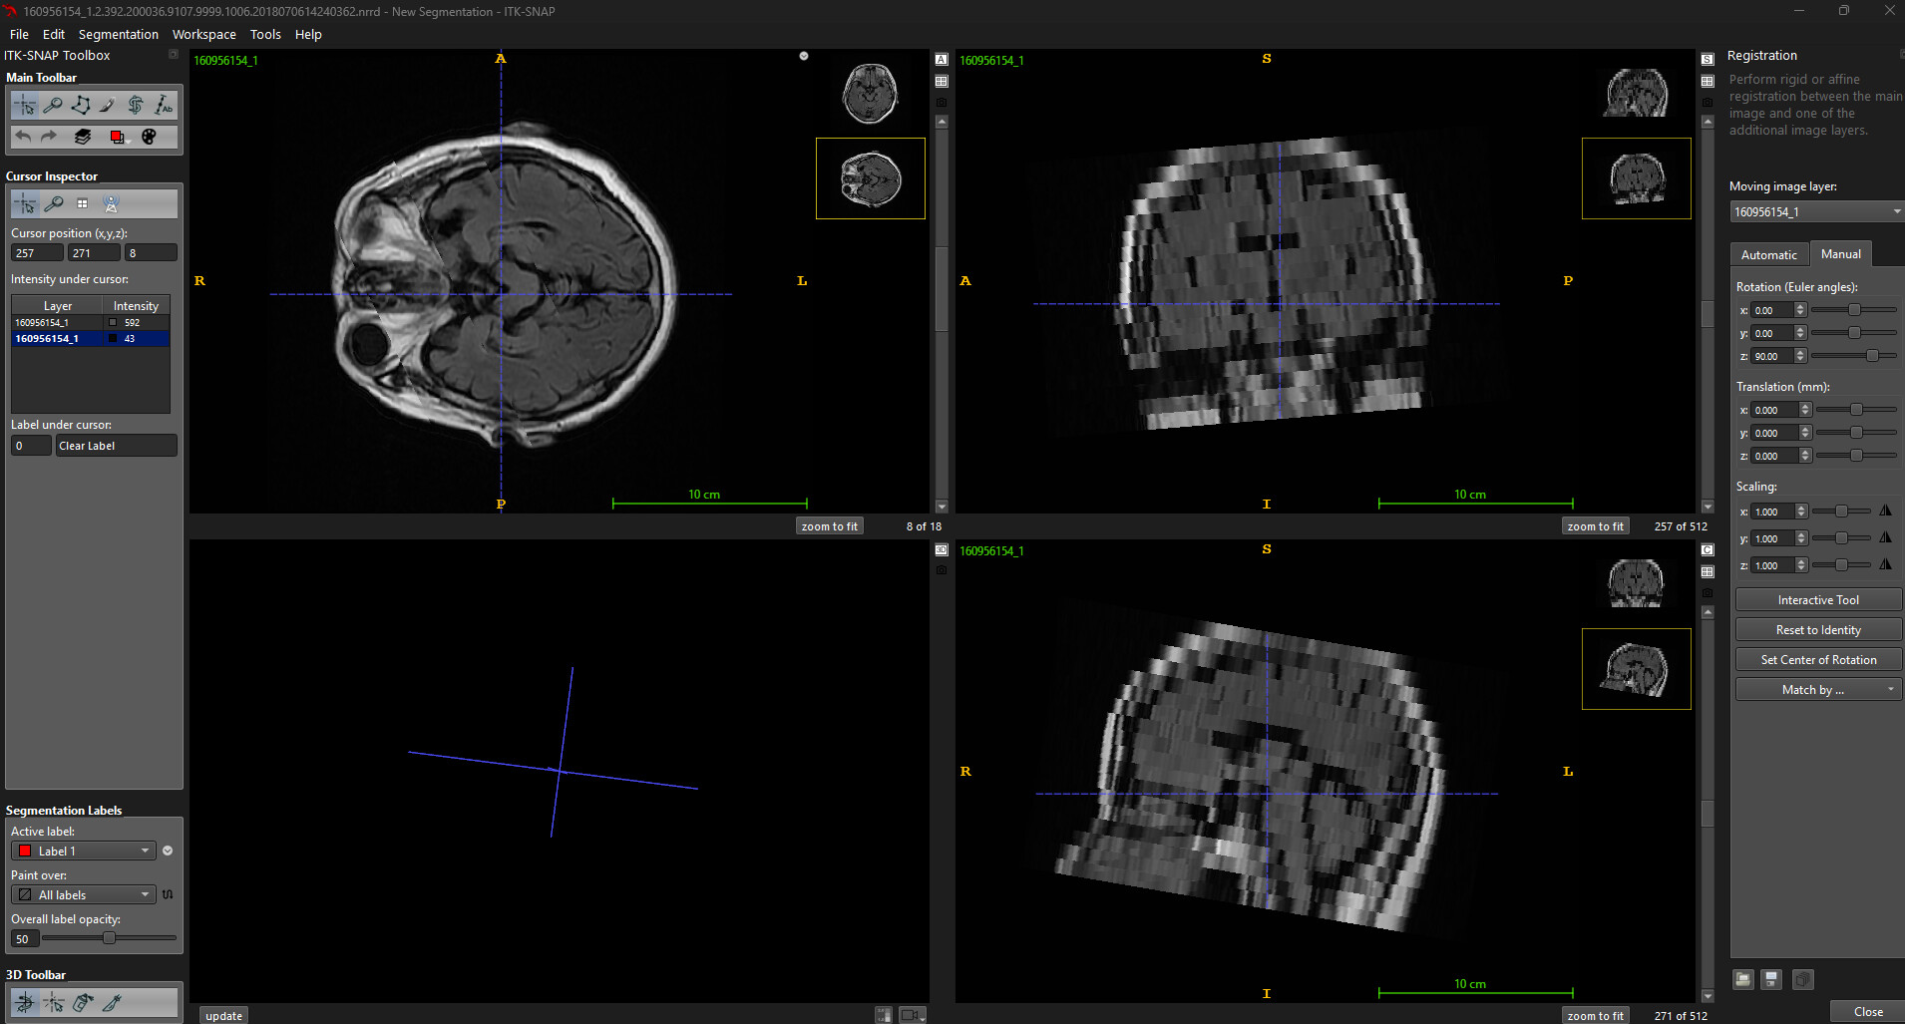1905x1024 pixels.
Task: Click the save registration disk icon
Action: tap(1770, 979)
